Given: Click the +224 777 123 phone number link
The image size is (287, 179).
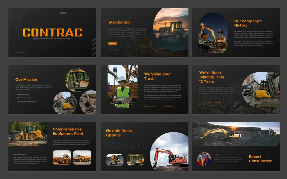Looking at the screenshot, I should (x=214, y=103).
